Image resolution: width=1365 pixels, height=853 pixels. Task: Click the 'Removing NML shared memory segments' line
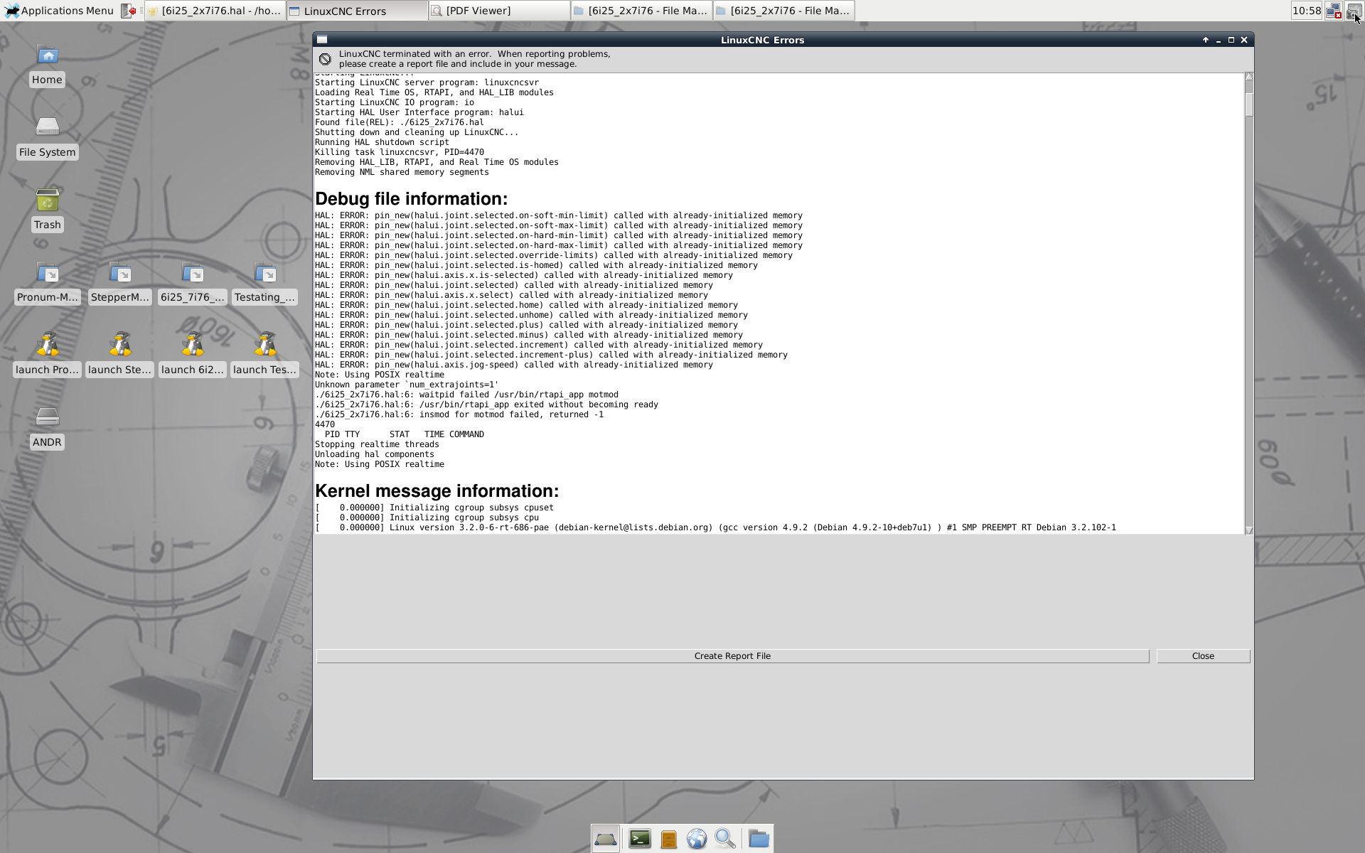tap(402, 172)
